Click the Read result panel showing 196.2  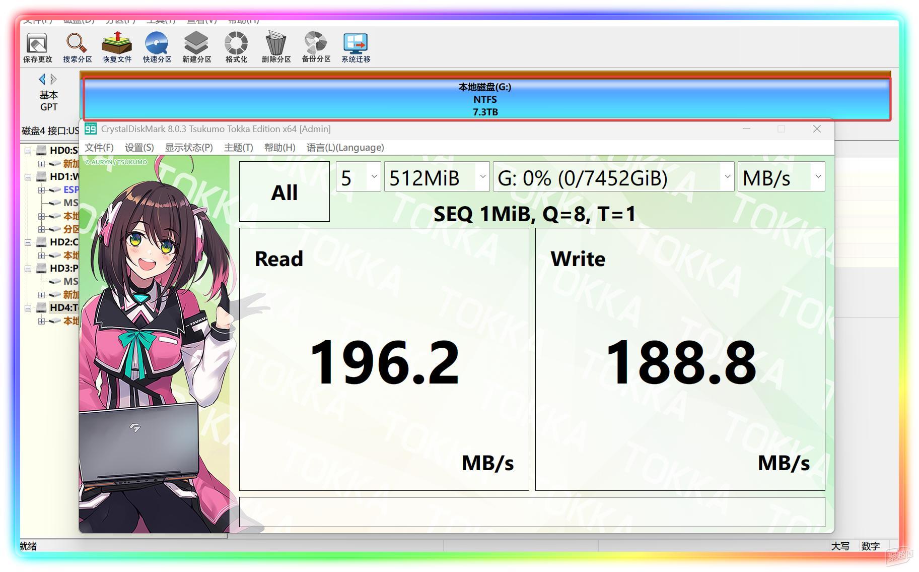click(384, 359)
